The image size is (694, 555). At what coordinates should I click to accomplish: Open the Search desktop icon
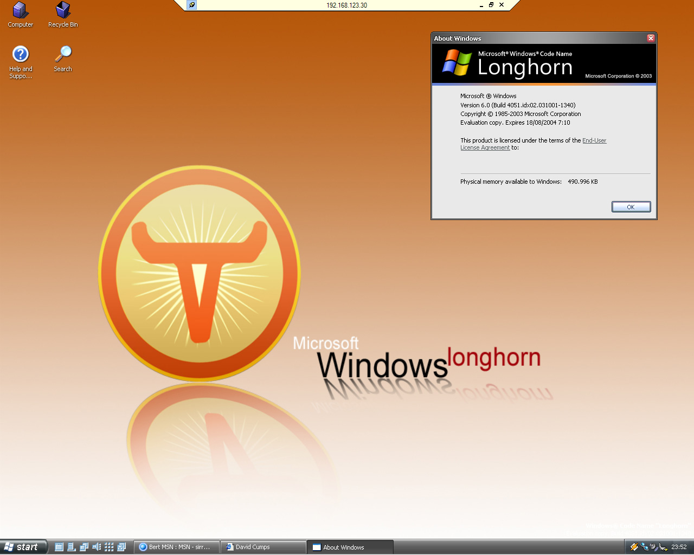63,59
